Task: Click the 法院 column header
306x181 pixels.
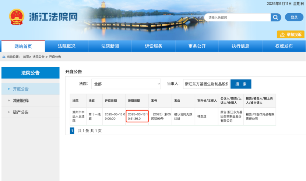Action: (x=78, y=101)
